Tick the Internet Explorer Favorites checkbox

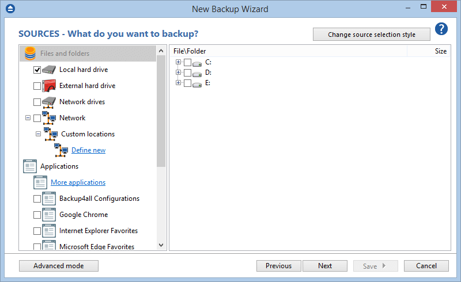point(37,231)
